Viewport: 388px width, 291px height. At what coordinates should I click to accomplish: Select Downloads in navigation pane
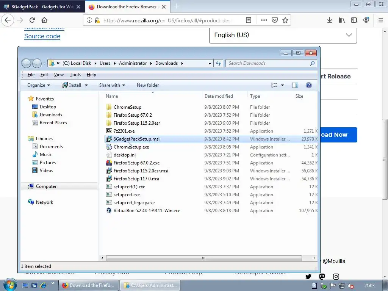(51, 114)
